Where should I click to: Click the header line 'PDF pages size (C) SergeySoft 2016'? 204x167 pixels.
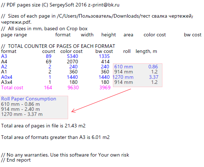click(47, 5)
